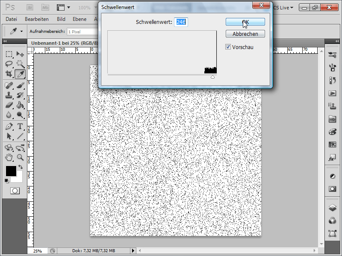Click the vertical scrollbar down arrow

click(321, 244)
